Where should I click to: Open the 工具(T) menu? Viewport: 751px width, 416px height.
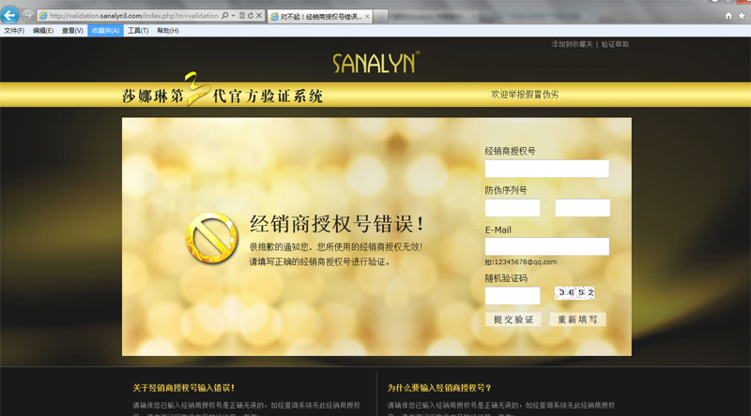[x=138, y=31]
